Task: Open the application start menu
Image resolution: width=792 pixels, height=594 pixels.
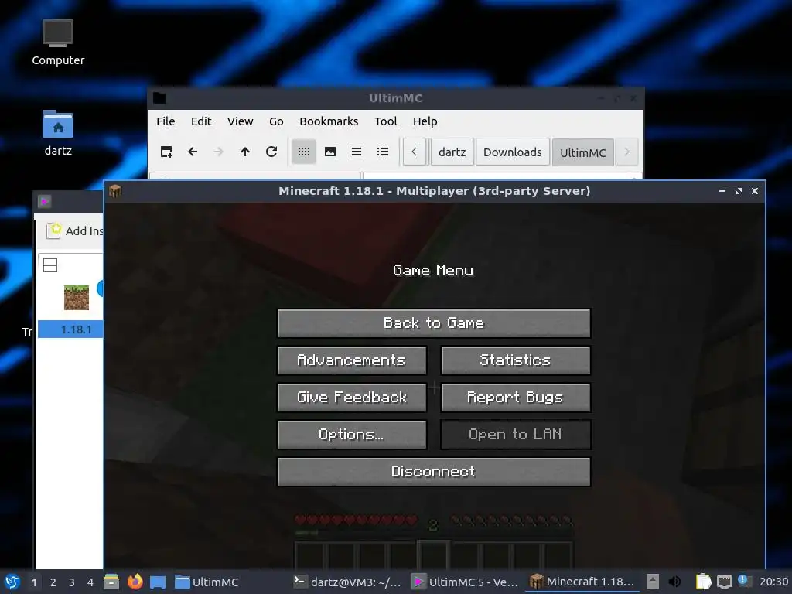Action: click(12, 582)
